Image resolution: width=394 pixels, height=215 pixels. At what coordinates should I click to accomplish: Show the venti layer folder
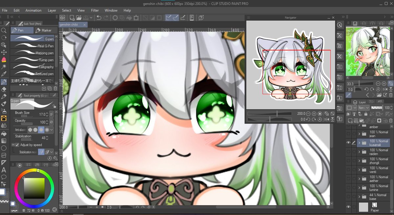[x=348, y=170]
